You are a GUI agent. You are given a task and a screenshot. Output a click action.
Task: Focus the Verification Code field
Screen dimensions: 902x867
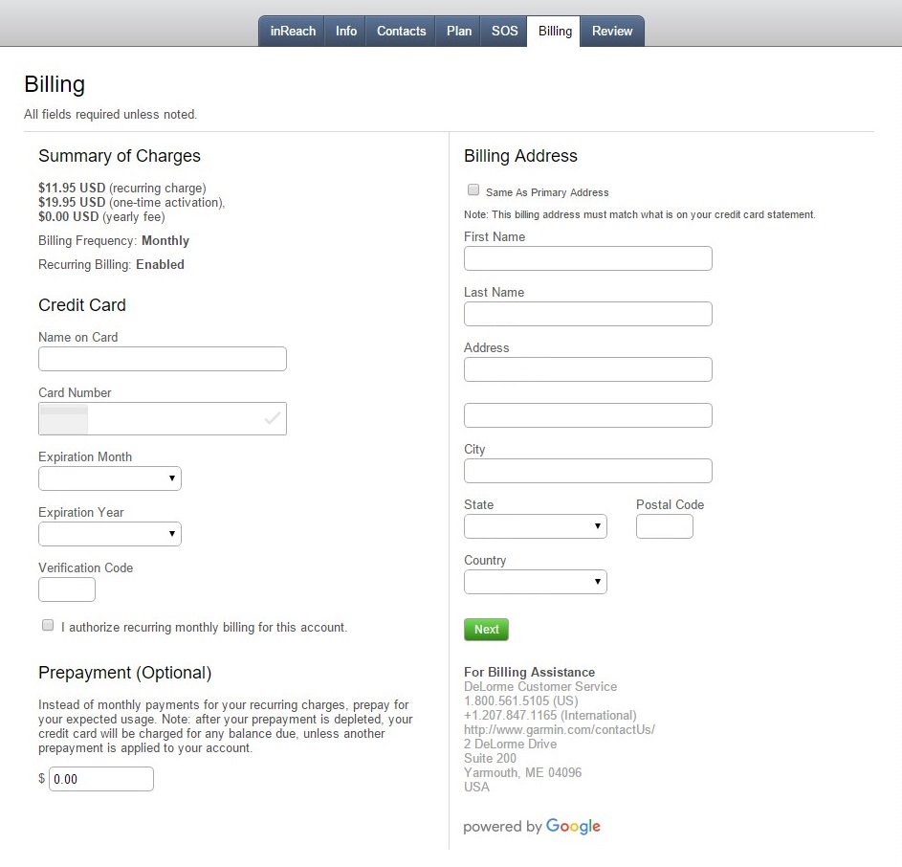click(x=67, y=589)
